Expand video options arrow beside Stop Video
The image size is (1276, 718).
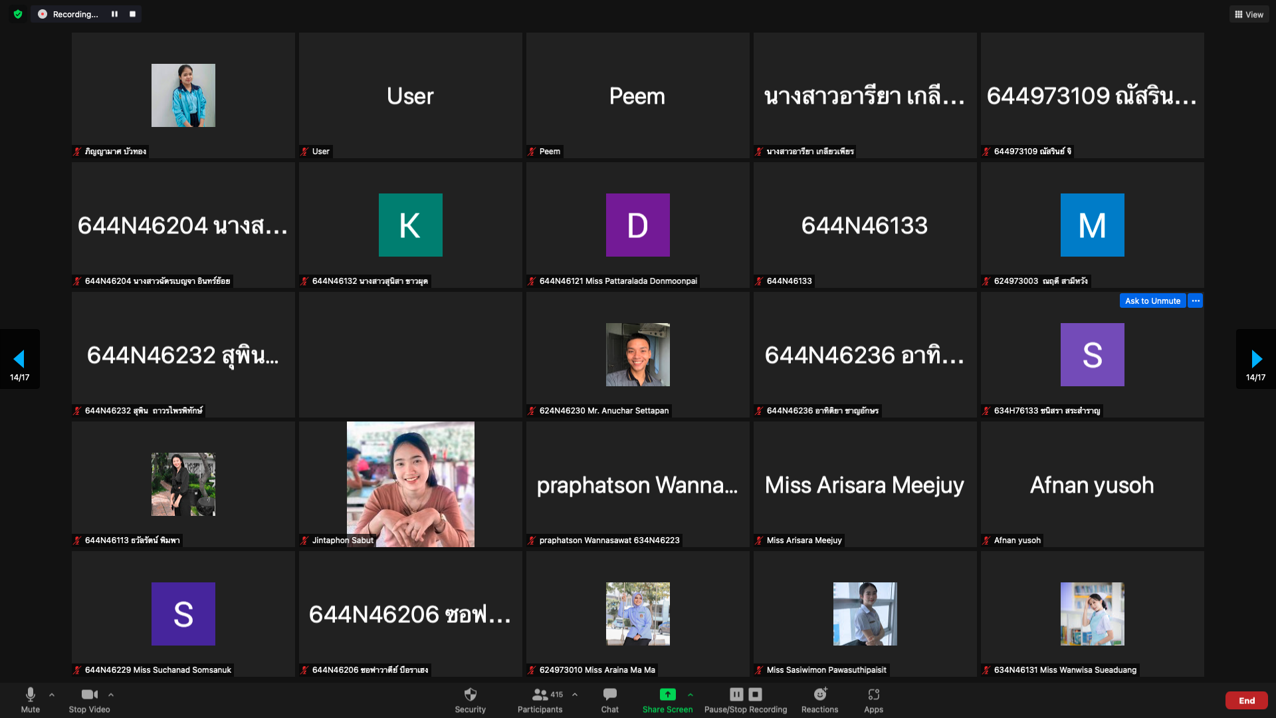pos(111,695)
